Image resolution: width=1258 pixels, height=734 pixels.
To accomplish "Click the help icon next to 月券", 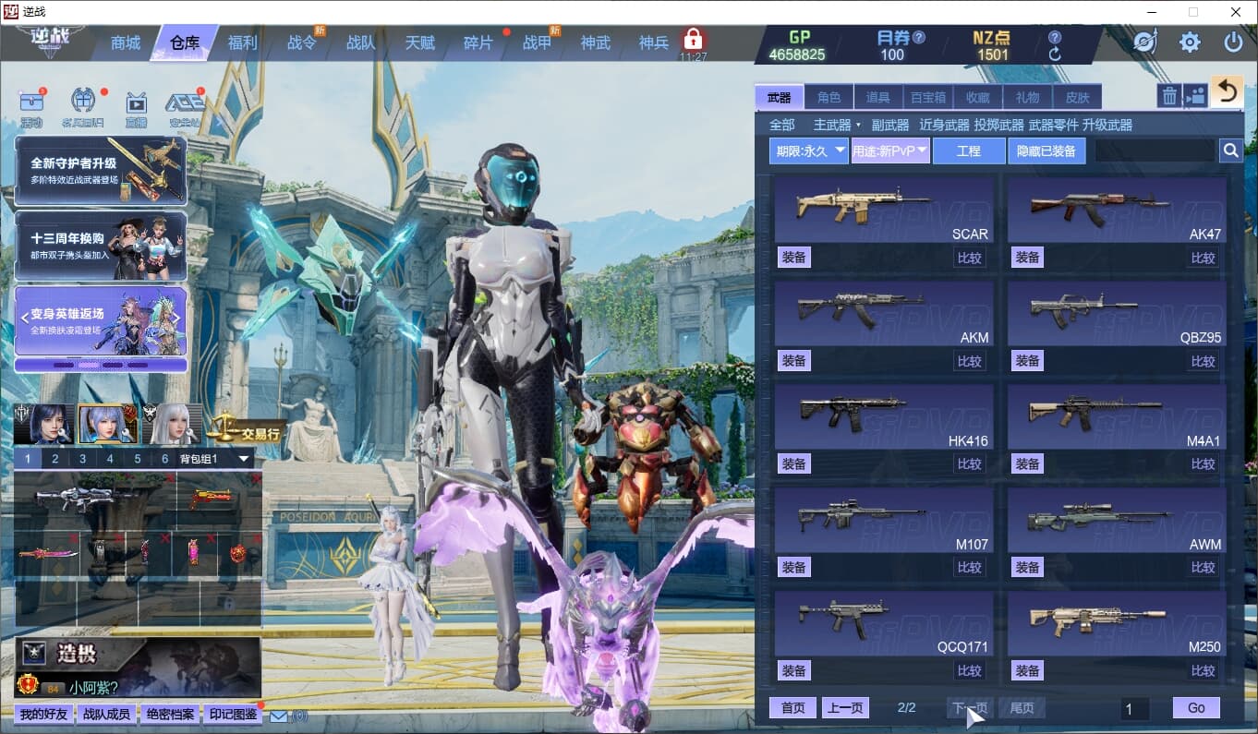I will coord(918,38).
